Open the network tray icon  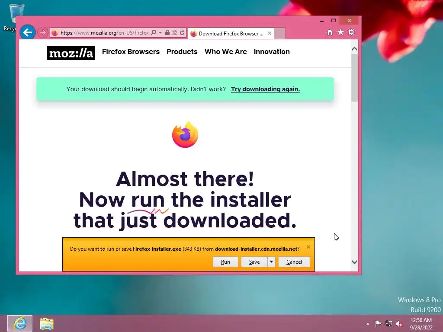[389, 323]
